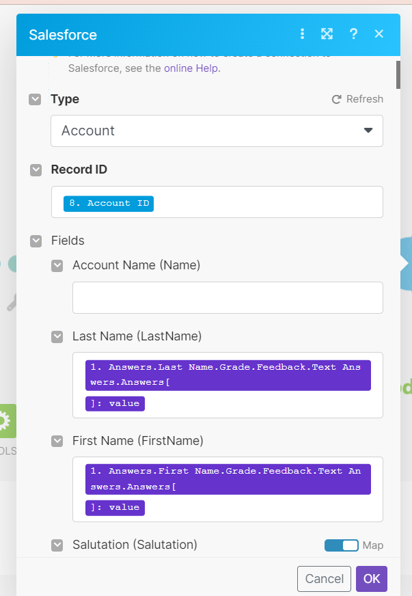Screen dimensions: 412x596
Task: Close the Salesforce module dialog
Action: tap(379, 34)
